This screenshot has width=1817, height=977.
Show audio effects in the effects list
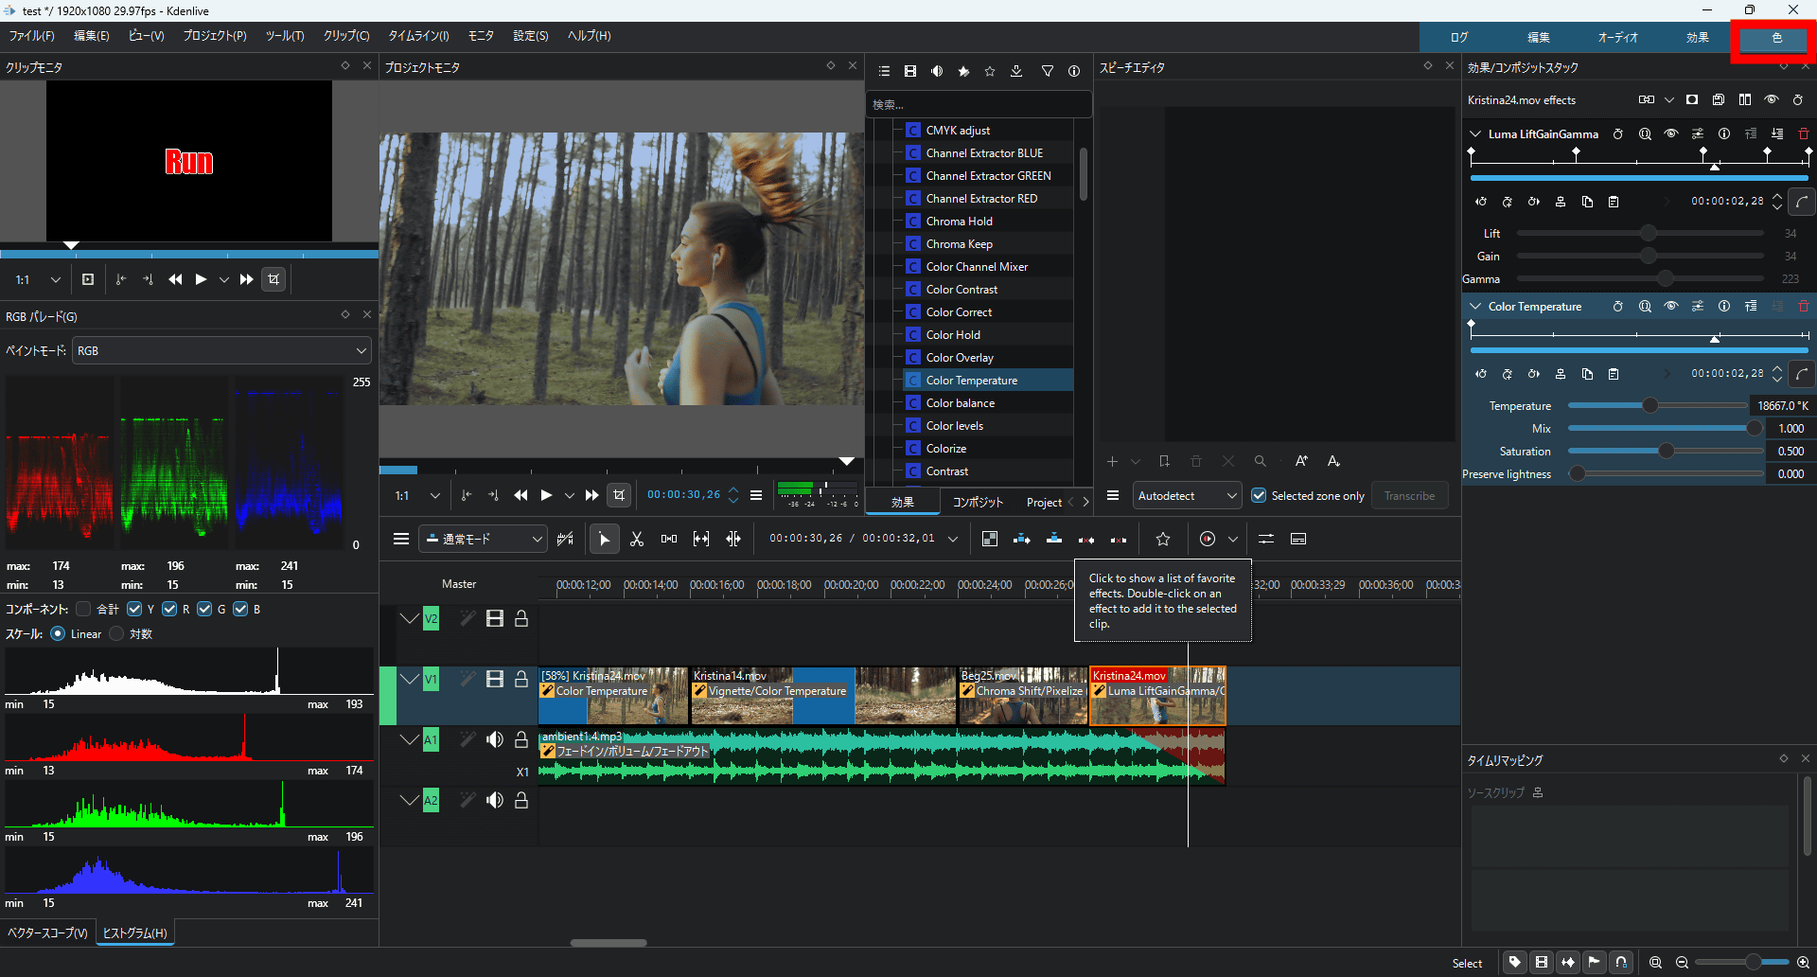pyautogui.click(x=937, y=71)
